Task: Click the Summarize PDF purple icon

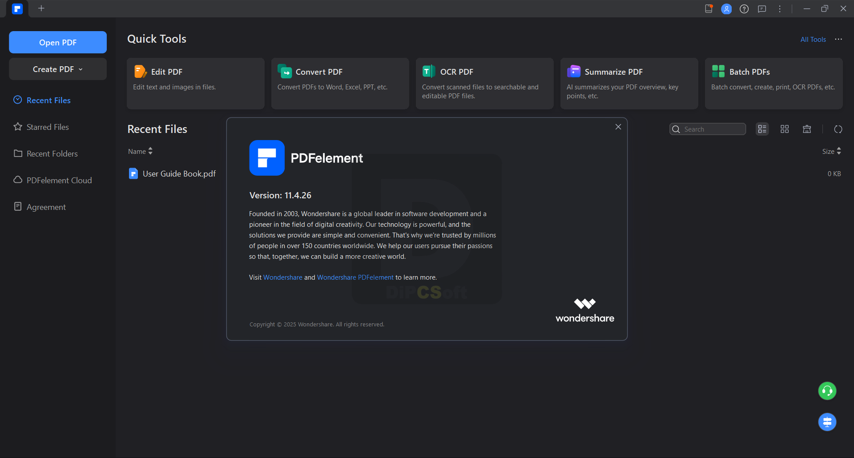Action: tap(574, 71)
